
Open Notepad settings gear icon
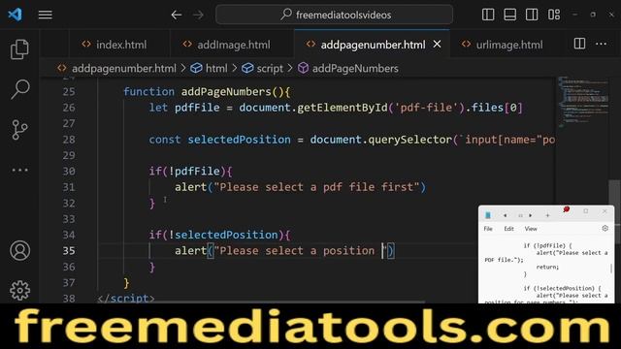(x=605, y=229)
